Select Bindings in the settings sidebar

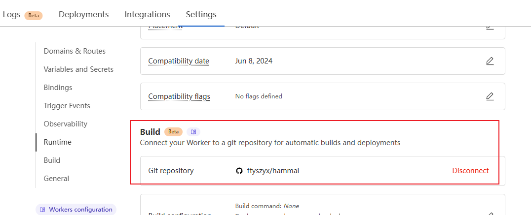(58, 88)
